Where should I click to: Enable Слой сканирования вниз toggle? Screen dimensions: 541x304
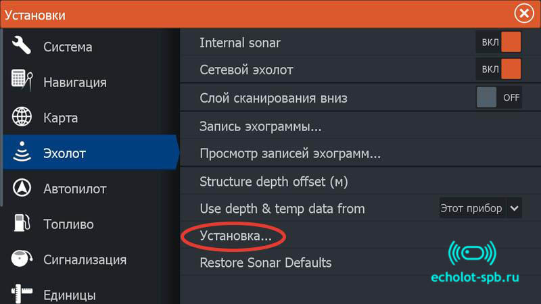tap(498, 97)
